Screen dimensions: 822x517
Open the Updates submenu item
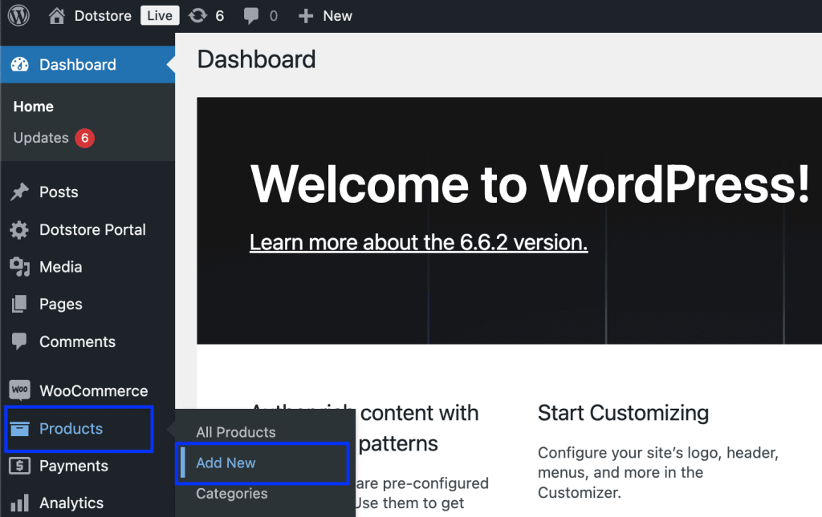(x=41, y=138)
